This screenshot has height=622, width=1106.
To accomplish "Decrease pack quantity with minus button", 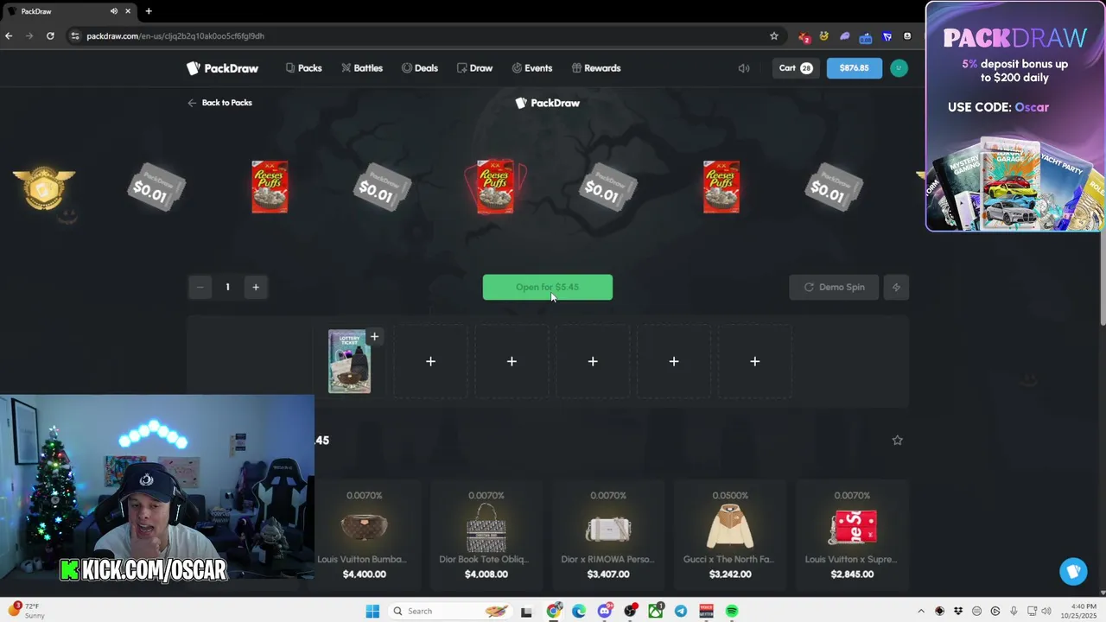I will point(200,287).
